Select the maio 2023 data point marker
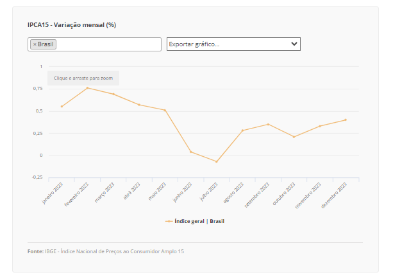The image size is (393, 277). (x=165, y=110)
